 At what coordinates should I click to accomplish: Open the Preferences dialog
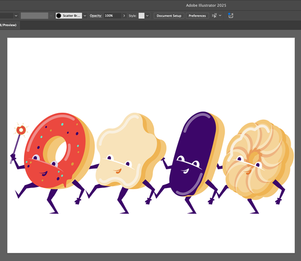click(x=197, y=16)
